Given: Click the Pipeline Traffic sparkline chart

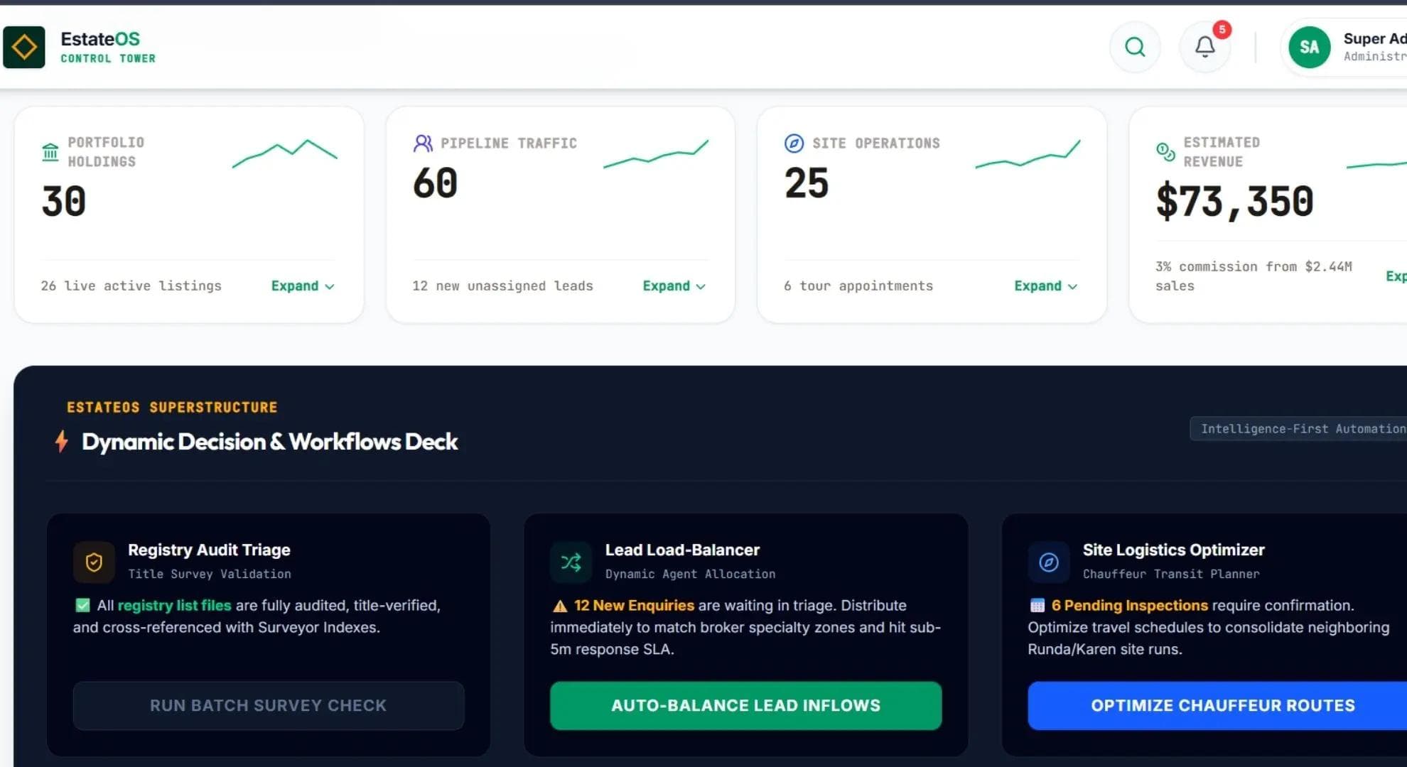Looking at the screenshot, I should tap(656, 154).
